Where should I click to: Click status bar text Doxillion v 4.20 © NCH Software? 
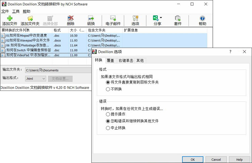pos(45,88)
